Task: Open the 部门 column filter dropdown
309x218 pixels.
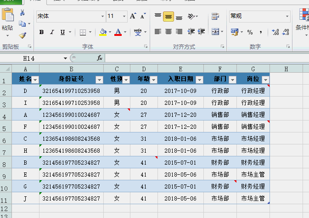Action: click(232, 80)
